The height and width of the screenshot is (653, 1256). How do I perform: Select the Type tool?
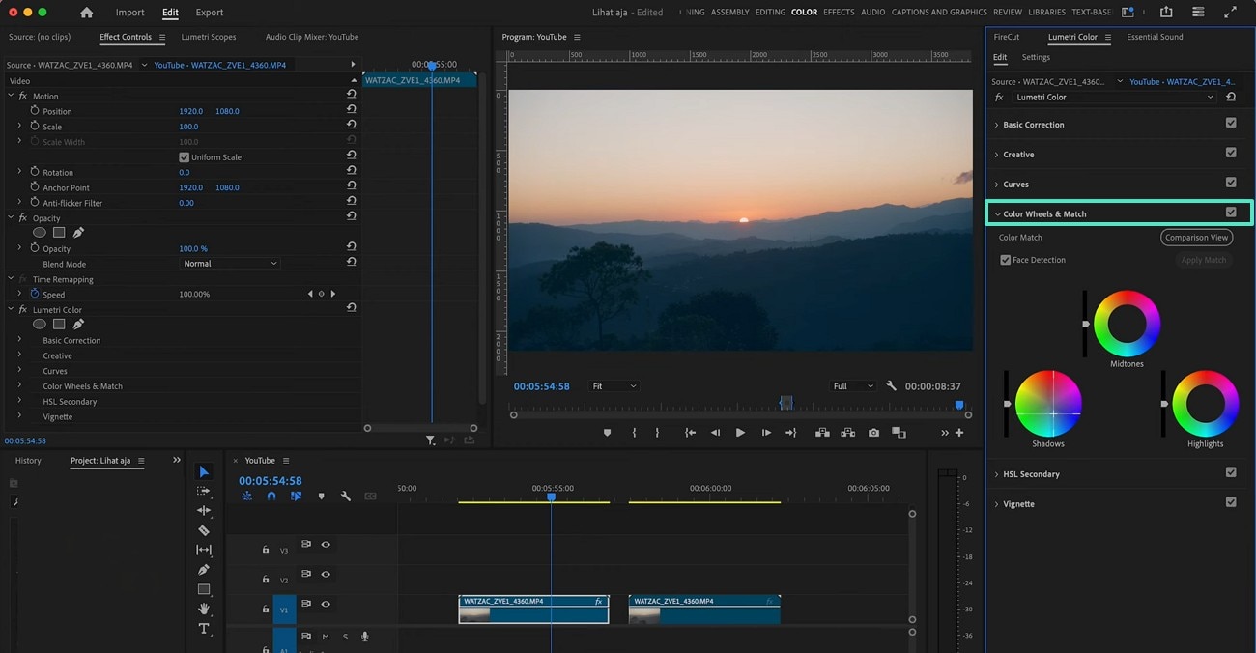[x=204, y=629]
